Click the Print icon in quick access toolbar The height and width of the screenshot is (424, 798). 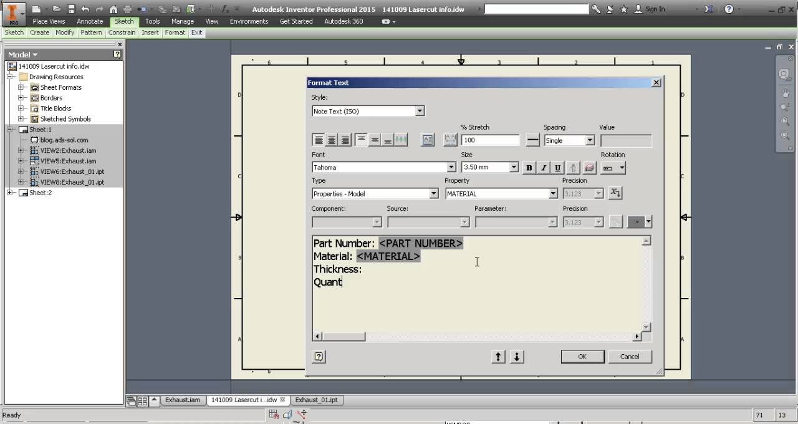127,9
